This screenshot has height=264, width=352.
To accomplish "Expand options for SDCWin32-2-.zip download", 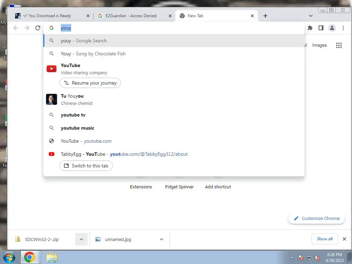I will coord(81,239).
